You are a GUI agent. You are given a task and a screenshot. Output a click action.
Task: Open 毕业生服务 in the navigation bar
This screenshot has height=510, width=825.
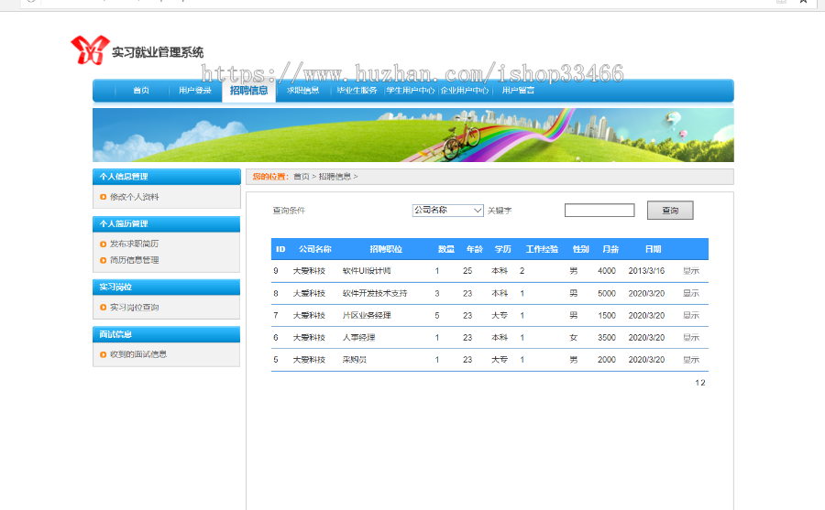357,91
